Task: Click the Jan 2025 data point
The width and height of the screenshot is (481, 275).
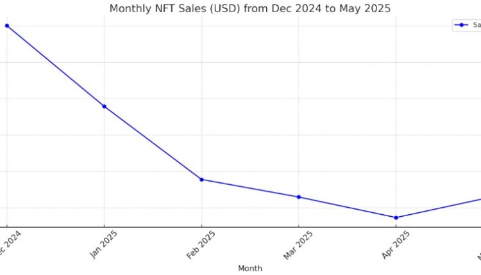Action: 104,106
